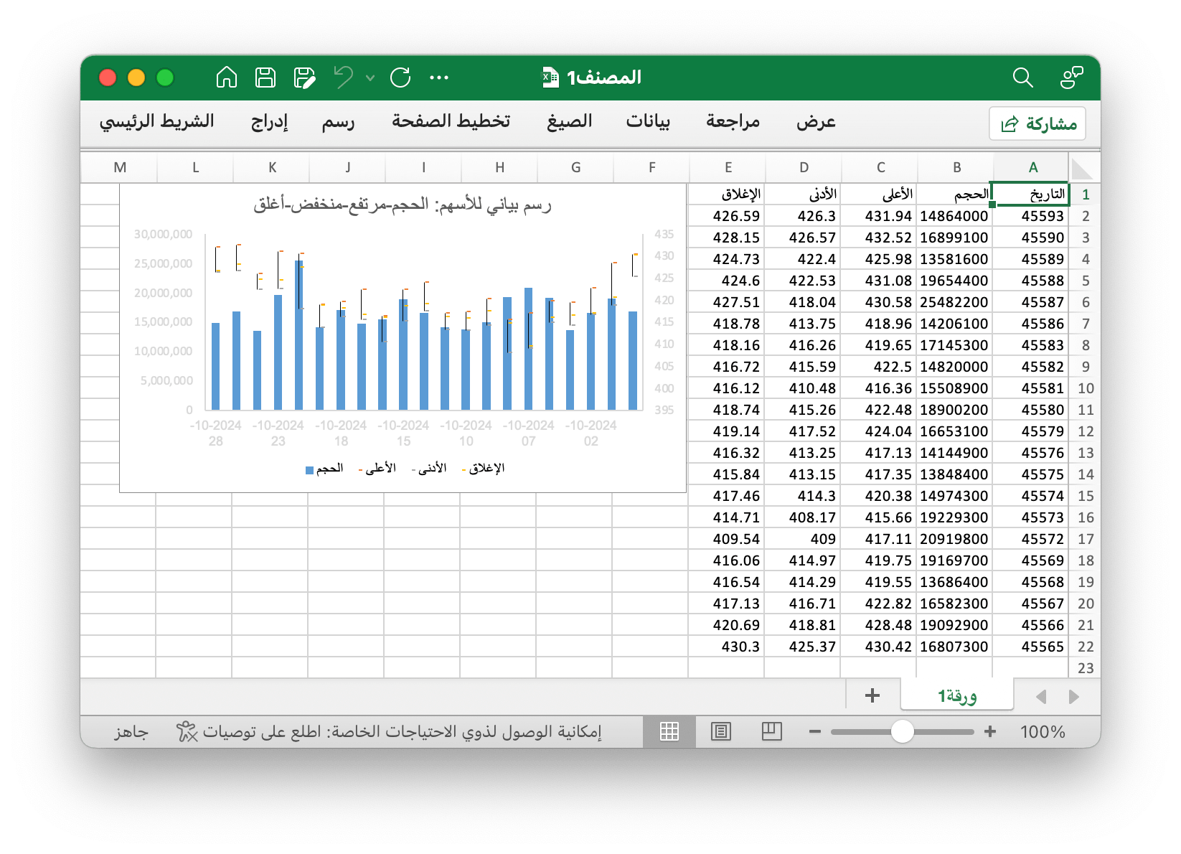Click the Redo circular arrow icon
Image resolution: width=1181 pixels, height=854 pixels.
click(x=400, y=77)
